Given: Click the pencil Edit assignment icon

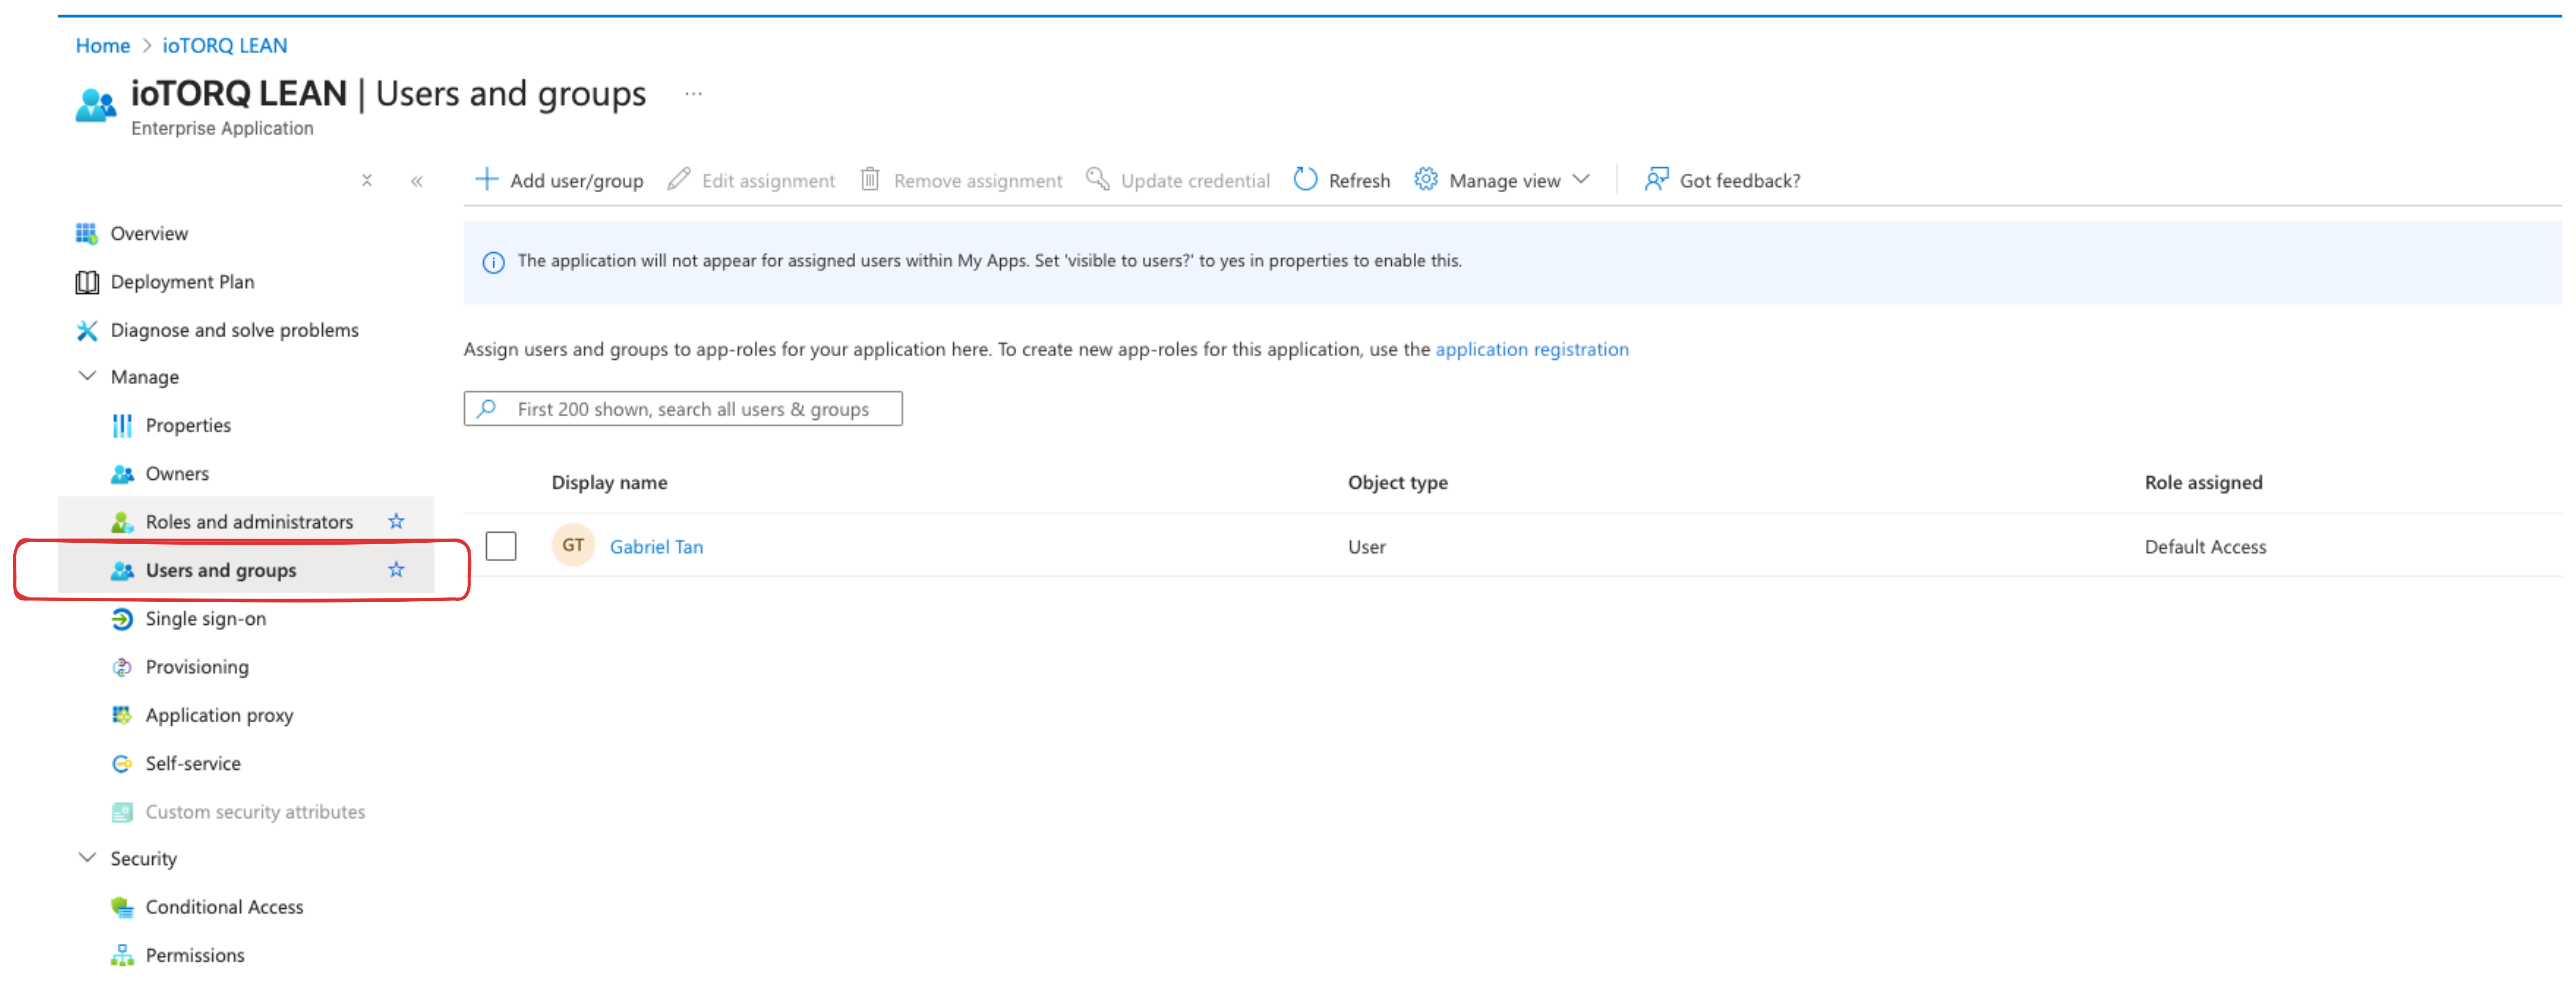Looking at the screenshot, I should pos(679,179).
